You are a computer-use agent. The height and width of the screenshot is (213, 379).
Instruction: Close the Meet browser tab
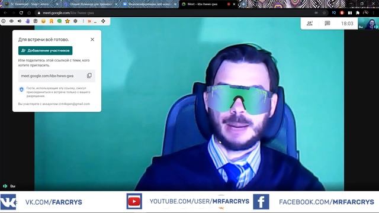coord(234,4)
